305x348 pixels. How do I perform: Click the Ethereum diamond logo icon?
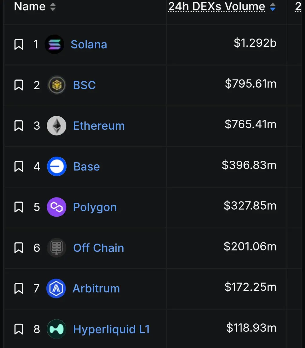[57, 126]
